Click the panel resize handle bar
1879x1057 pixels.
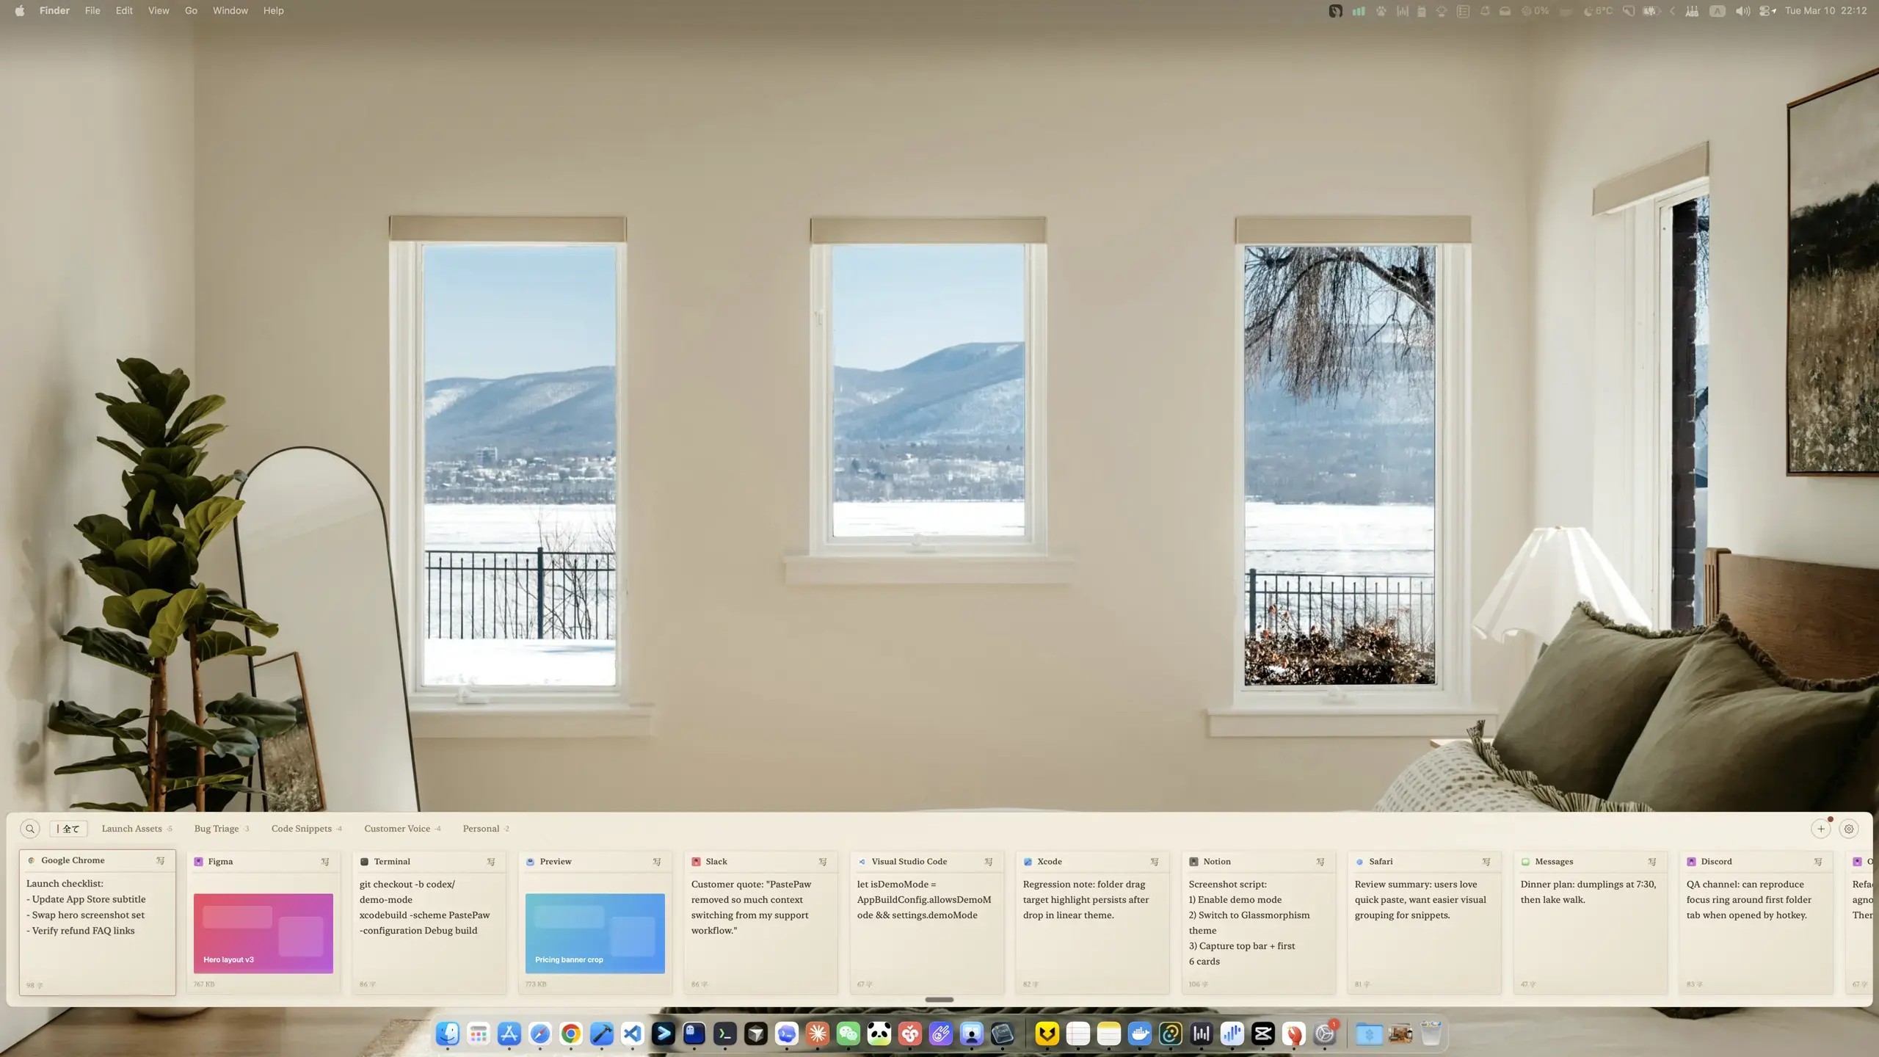[939, 1000]
